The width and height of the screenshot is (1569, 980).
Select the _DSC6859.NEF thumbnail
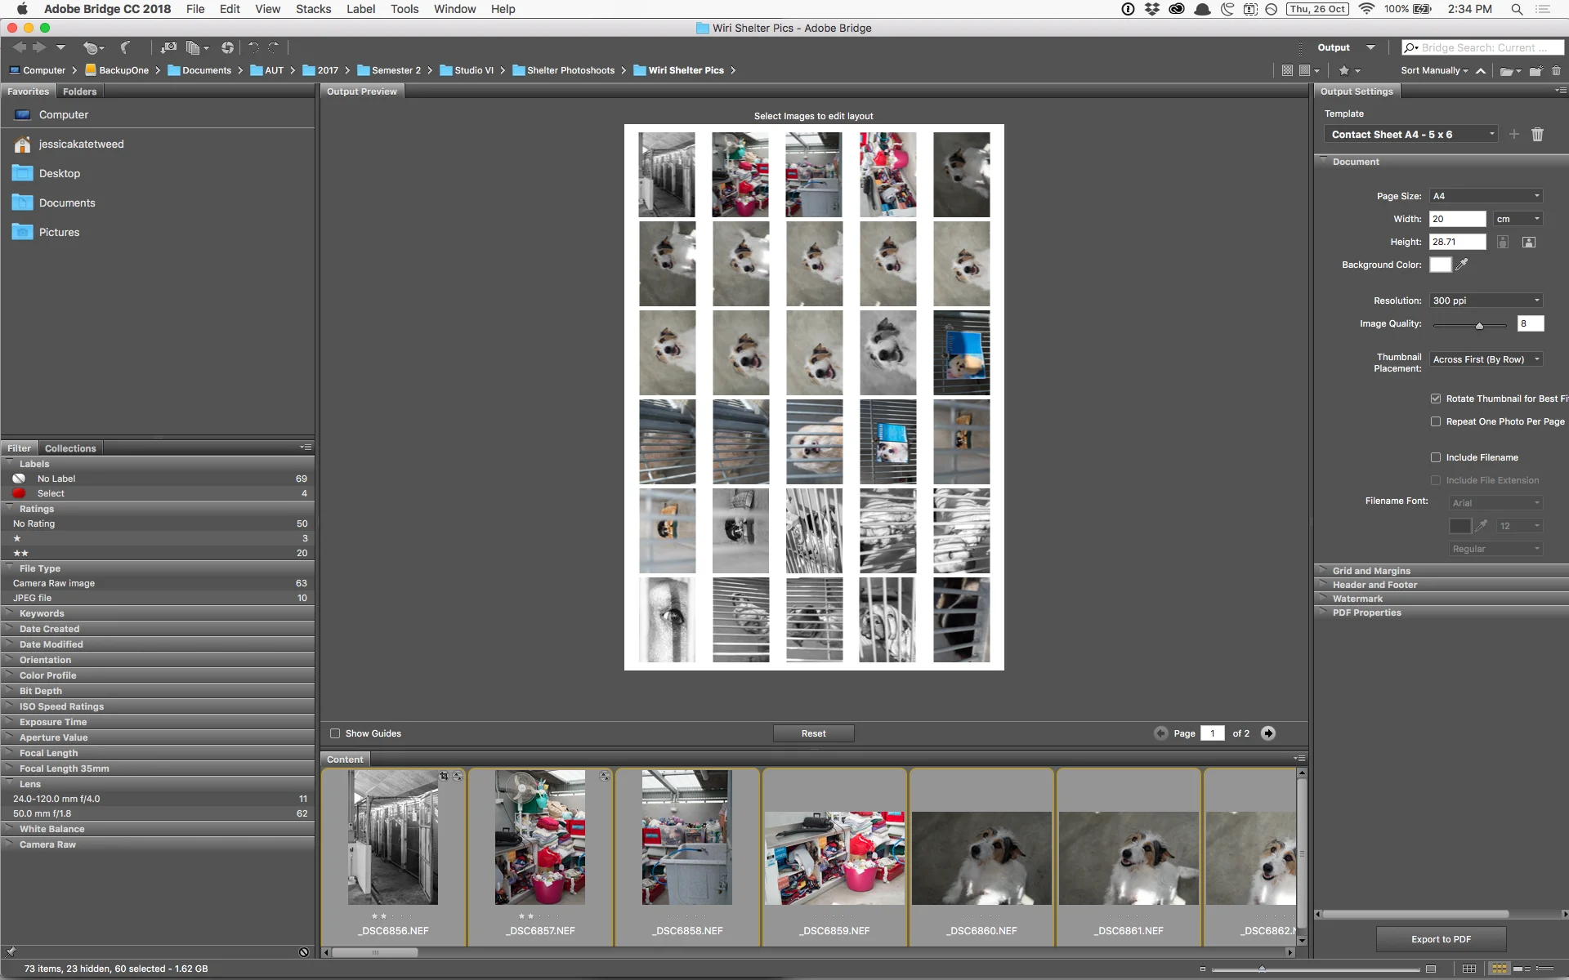click(x=834, y=857)
